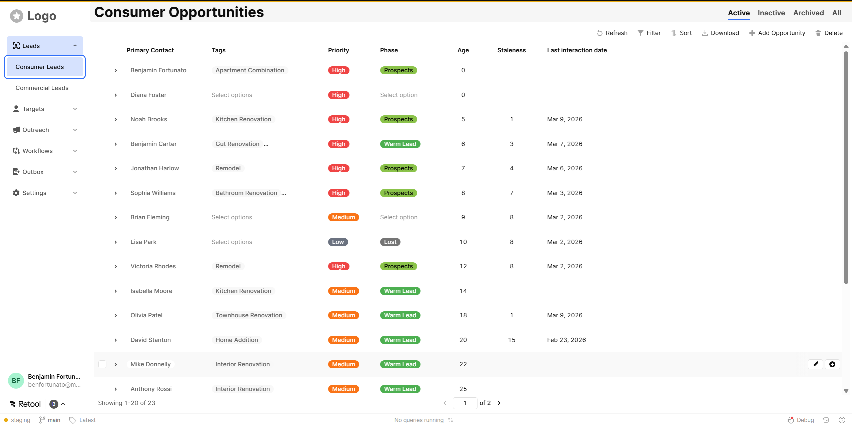
Task: Open Diana Foster's Phase select option
Action: pyautogui.click(x=398, y=95)
